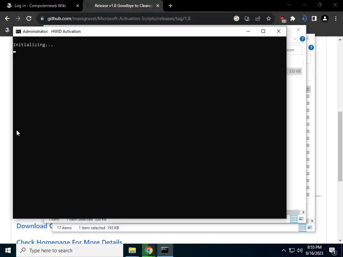Click the install app icon in address bar
Screen dimensions: 343x257
247,19
